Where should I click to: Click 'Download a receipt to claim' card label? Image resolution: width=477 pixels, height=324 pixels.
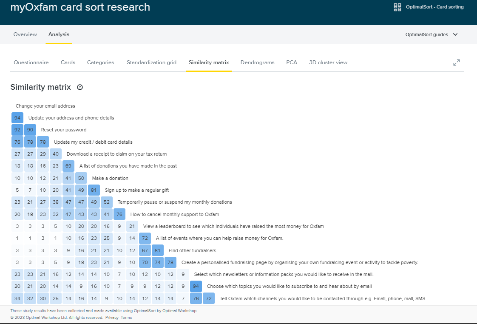[117, 154]
